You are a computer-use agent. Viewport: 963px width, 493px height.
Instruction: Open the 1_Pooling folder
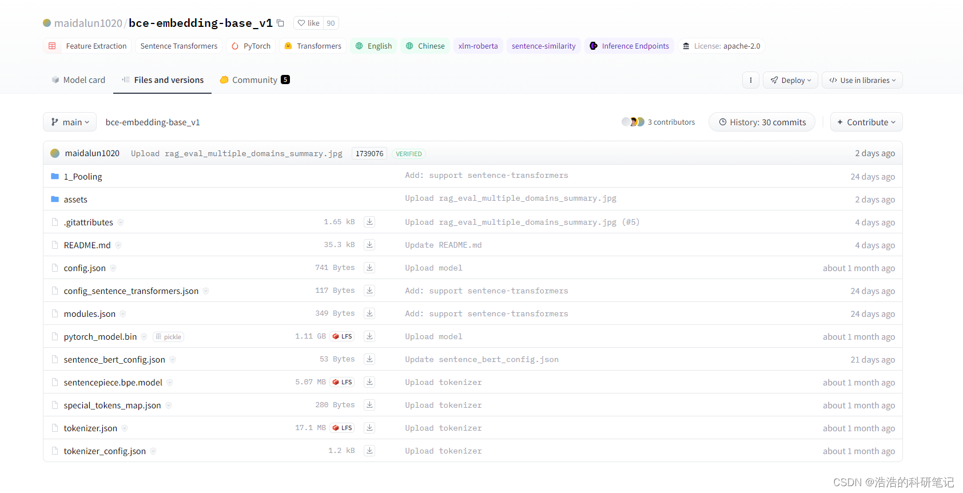tap(83, 176)
